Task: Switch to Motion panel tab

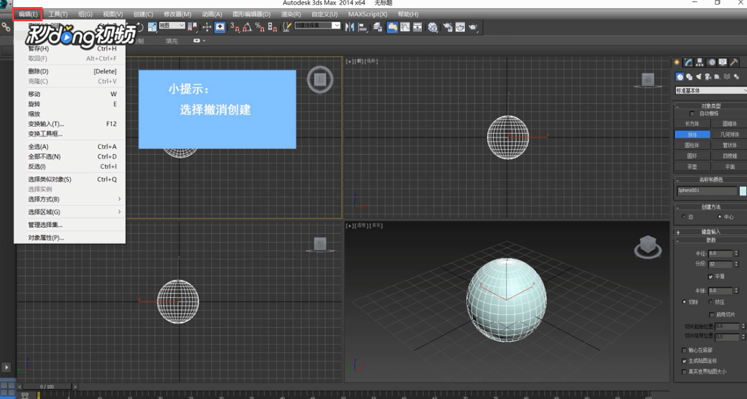Action: pos(712,62)
